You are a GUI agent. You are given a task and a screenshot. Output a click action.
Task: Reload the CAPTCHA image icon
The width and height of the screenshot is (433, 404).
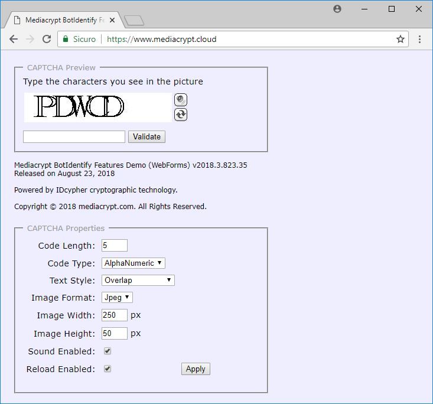(x=181, y=115)
